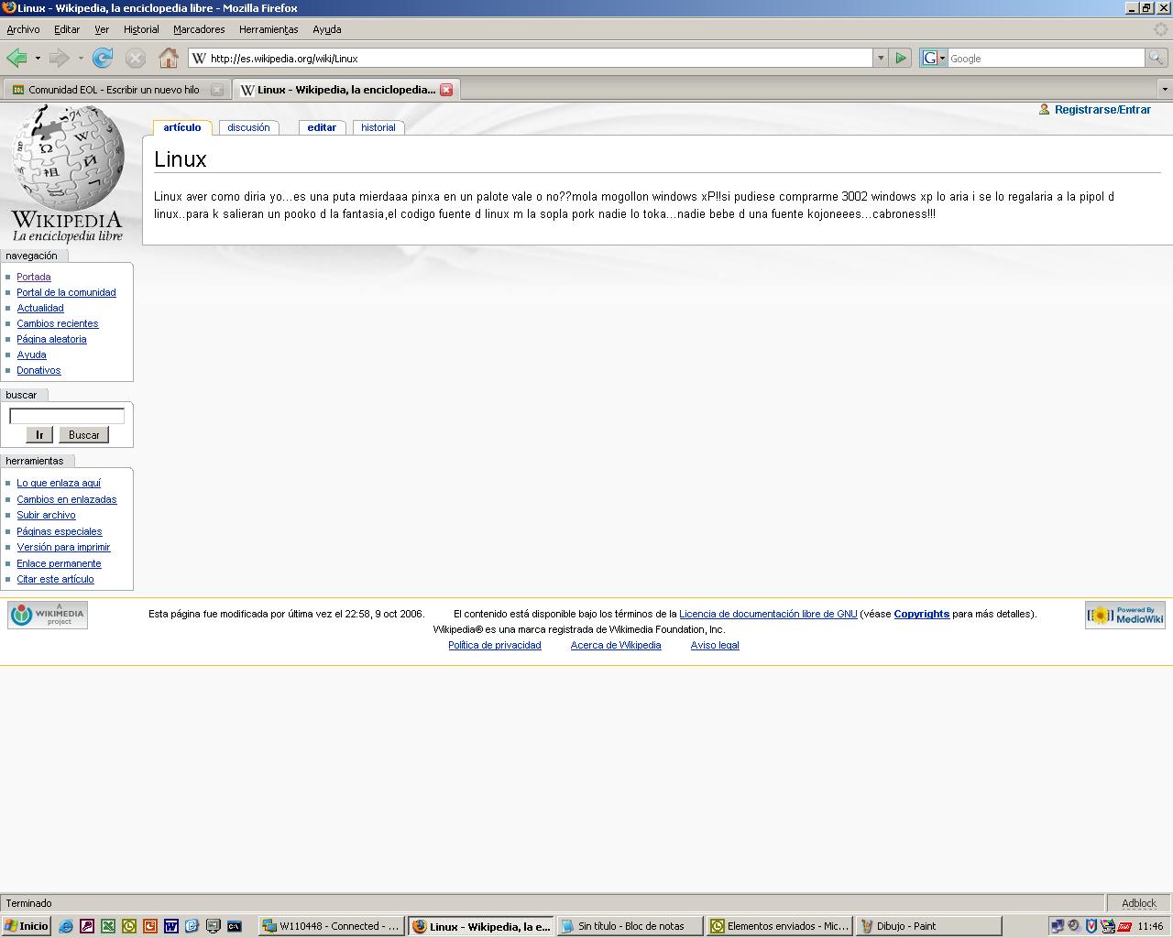
Task: Open the Marcadores menu
Action: click(199, 29)
